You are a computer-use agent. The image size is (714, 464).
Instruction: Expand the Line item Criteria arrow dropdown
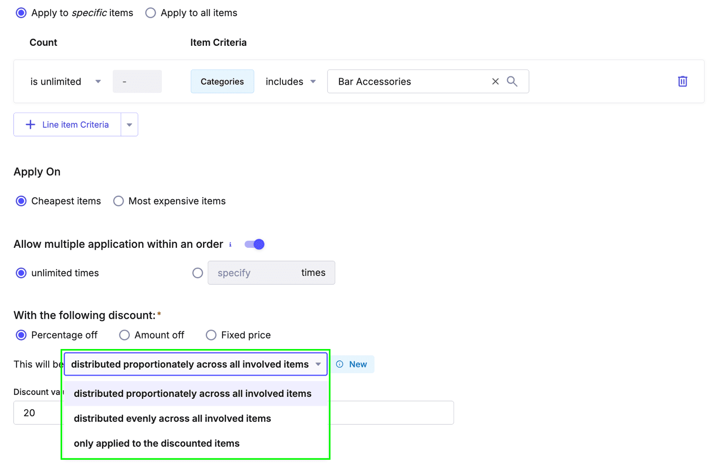click(129, 124)
